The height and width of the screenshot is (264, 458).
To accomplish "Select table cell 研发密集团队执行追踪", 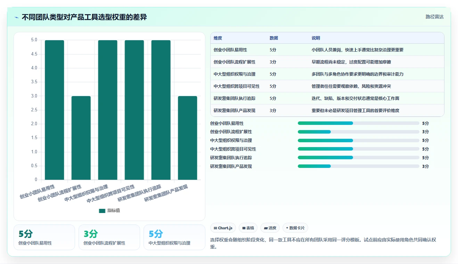I will click(235, 99).
